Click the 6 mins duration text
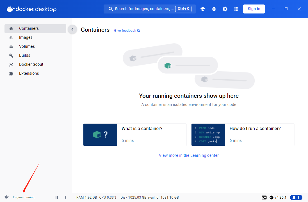This screenshot has height=202, width=308. [x=236, y=140]
